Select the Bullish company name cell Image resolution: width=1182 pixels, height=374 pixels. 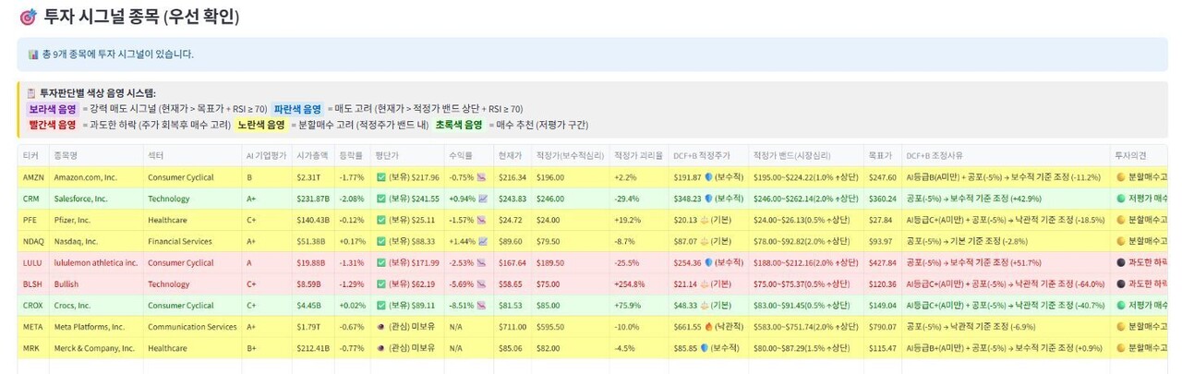click(95, 284)
